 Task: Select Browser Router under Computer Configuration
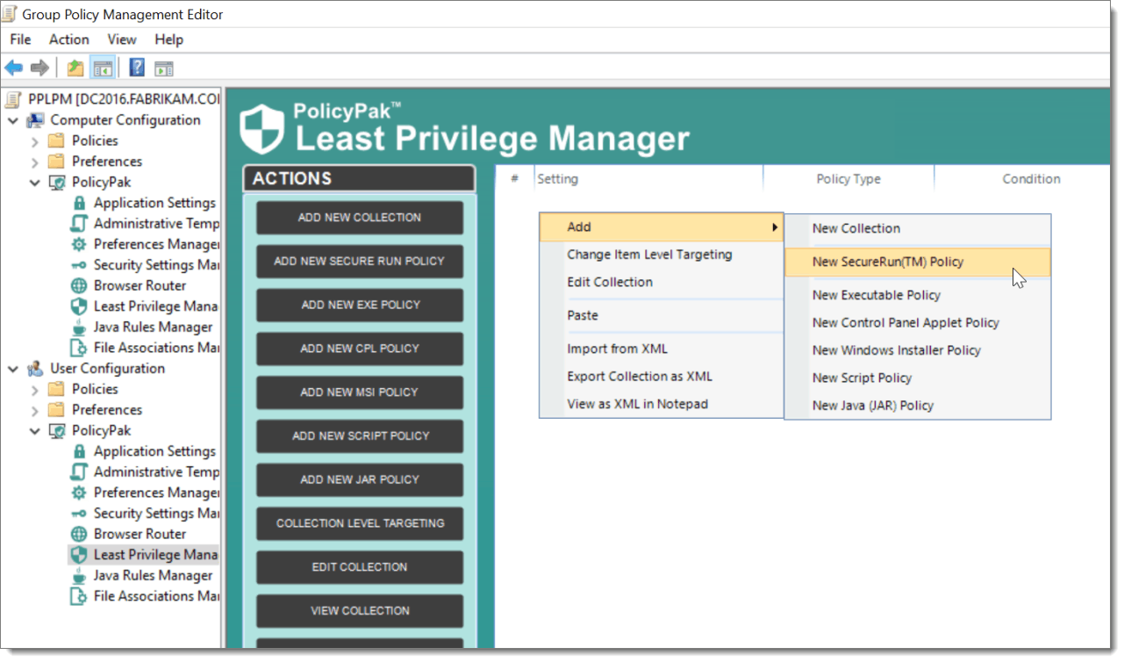[x=140, y=285]
